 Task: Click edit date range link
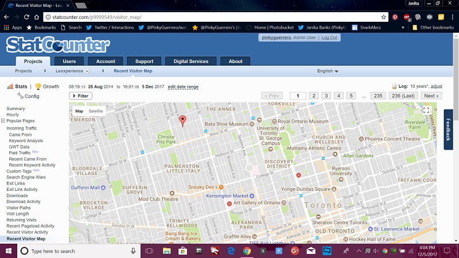tap(183, 87)
